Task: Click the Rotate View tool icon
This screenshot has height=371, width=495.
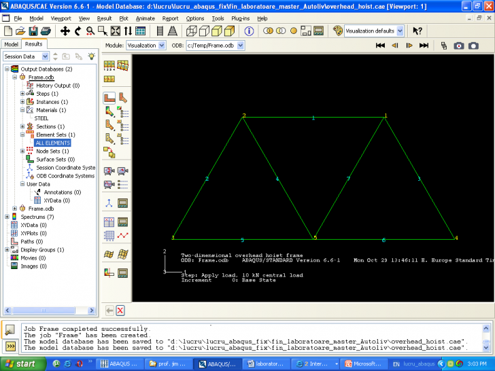Action: 78,31
